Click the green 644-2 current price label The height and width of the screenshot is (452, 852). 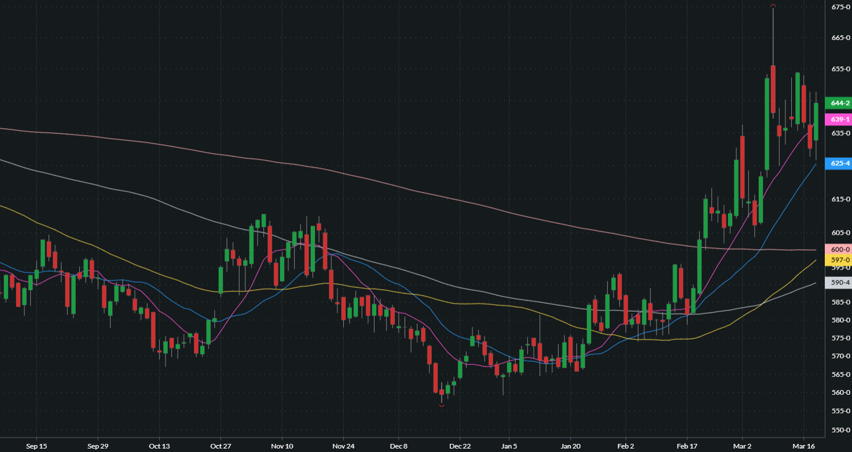click(x=839, y=103)
